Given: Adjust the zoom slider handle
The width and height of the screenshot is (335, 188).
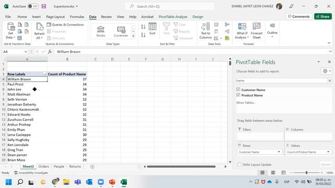Looking at the screenshot, I should click(x=306, y=172).
